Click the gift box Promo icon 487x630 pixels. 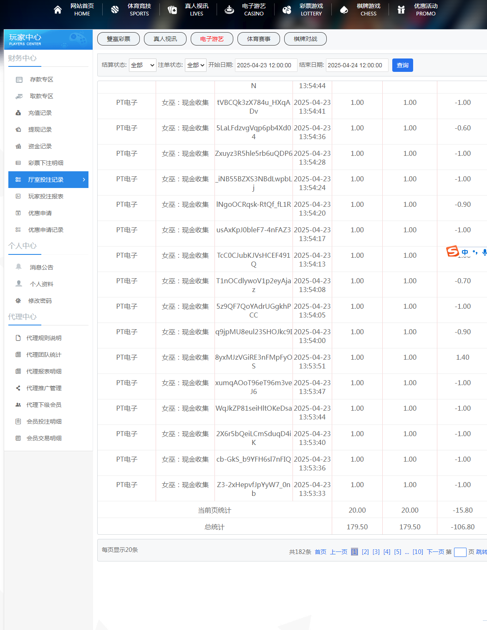coord(401,10)
